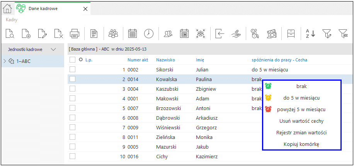Click the add new document icon
Screen dimensions: 354x166
[x=26, y=34]
